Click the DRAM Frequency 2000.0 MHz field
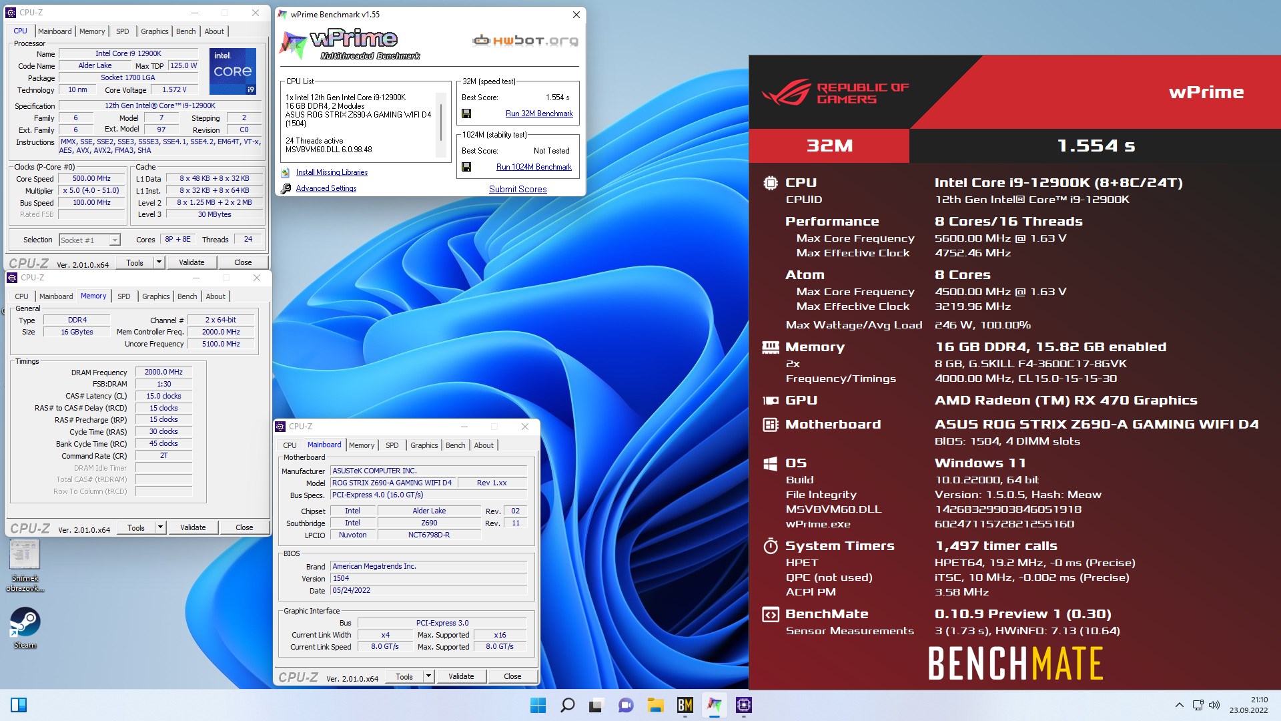Image resolution: width=1281 pixels, height=721 pixels. tap(163, 372)
